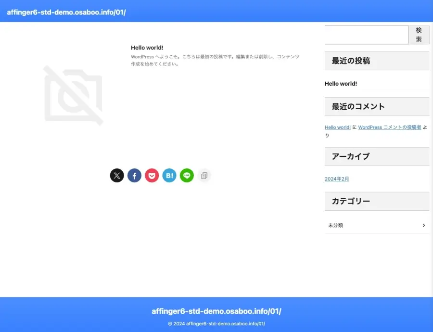
Task: Visit the Hello world! comment link
Action: click(338, 127)
